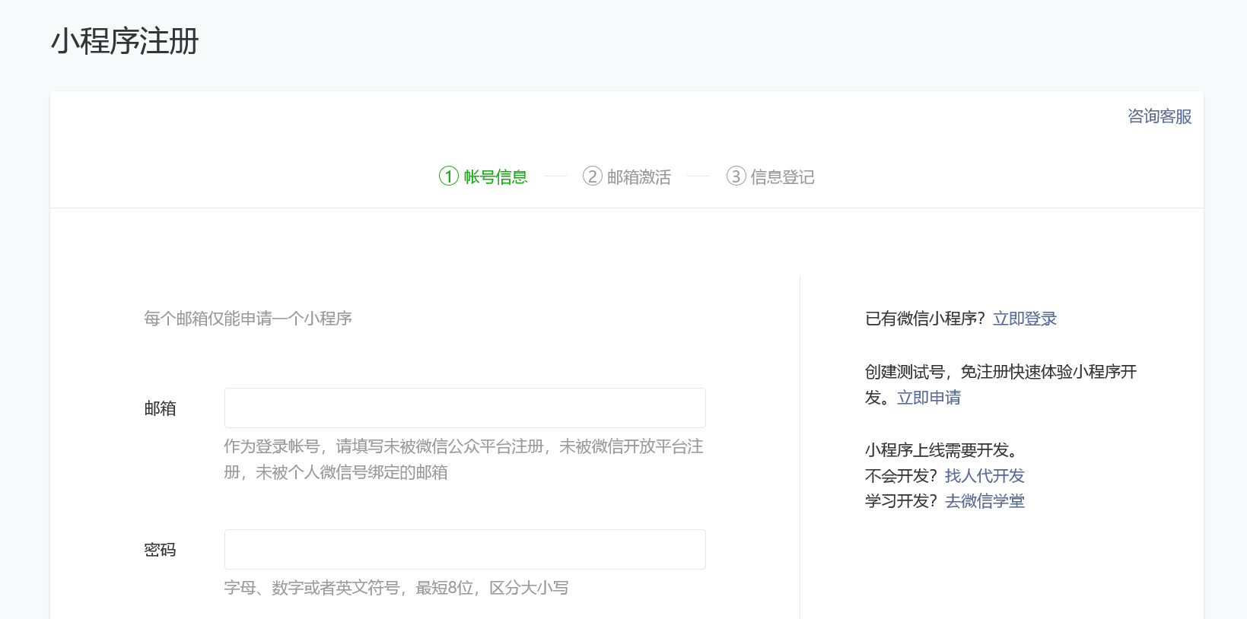Click the password rule hint text
The image size is (1247, 619).
pyautogui.click(x=396, y=588)
